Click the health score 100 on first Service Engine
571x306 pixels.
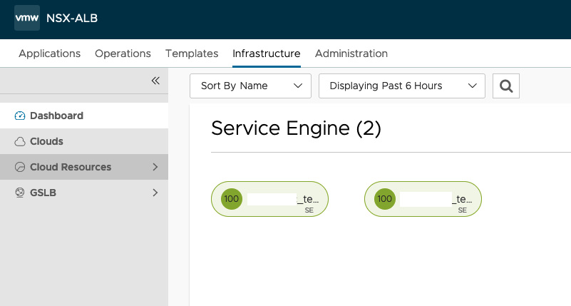pos(231,199)
